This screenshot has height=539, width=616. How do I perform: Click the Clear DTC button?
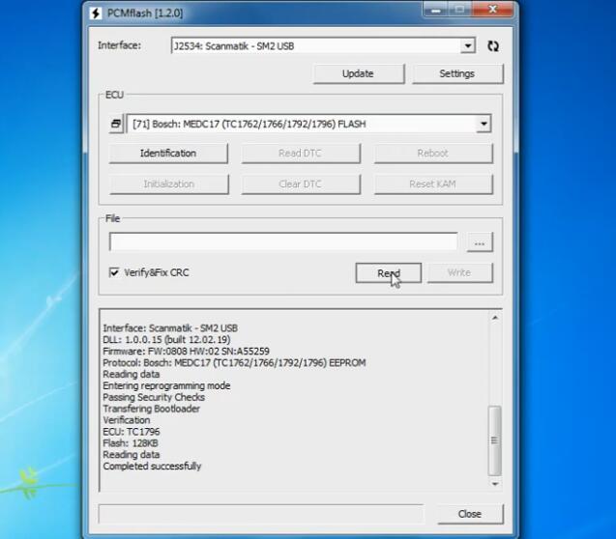(x=301, y=184)
